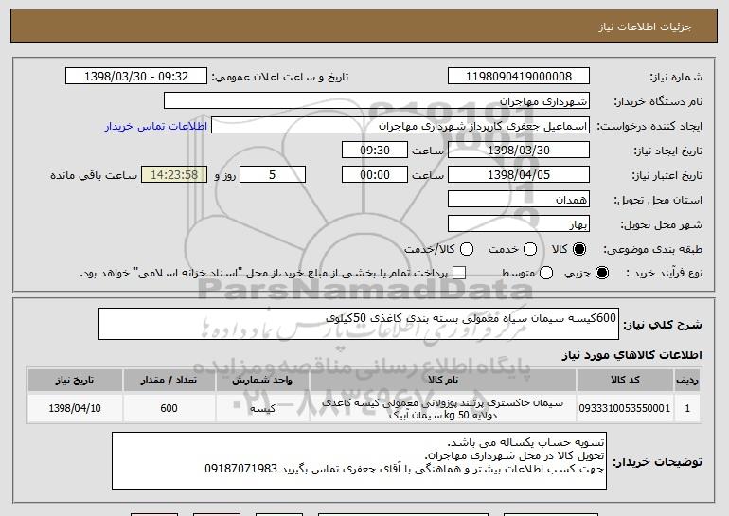Select the کالا/خدمت radio button

pos(467,249)
